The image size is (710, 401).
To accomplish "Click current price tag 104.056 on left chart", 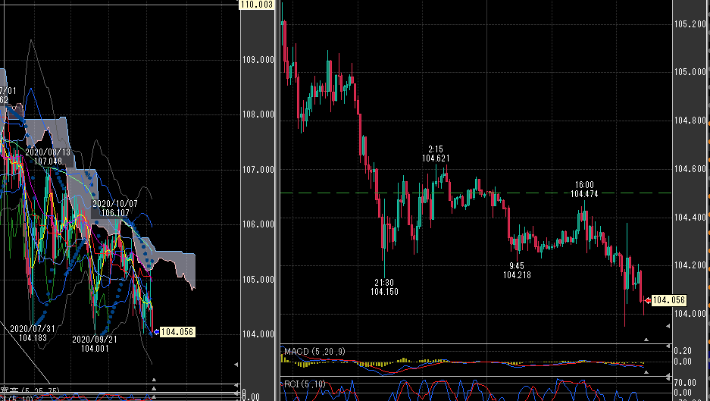I will coord(177,332).
